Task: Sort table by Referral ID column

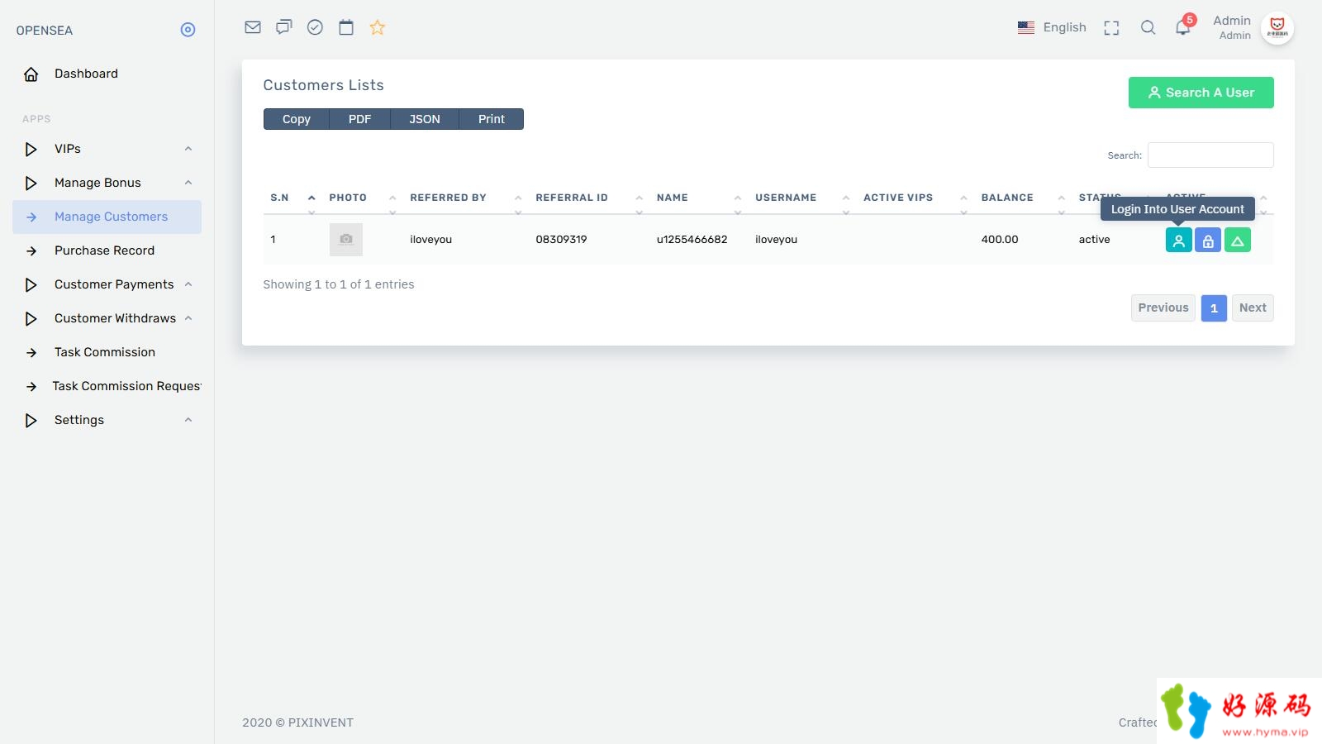Action: point(589,198)
